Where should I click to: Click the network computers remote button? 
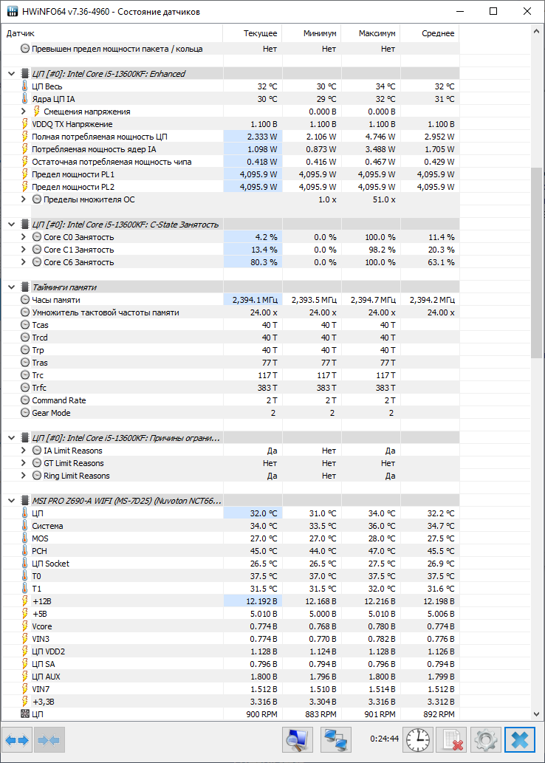[x=336, y=740]
